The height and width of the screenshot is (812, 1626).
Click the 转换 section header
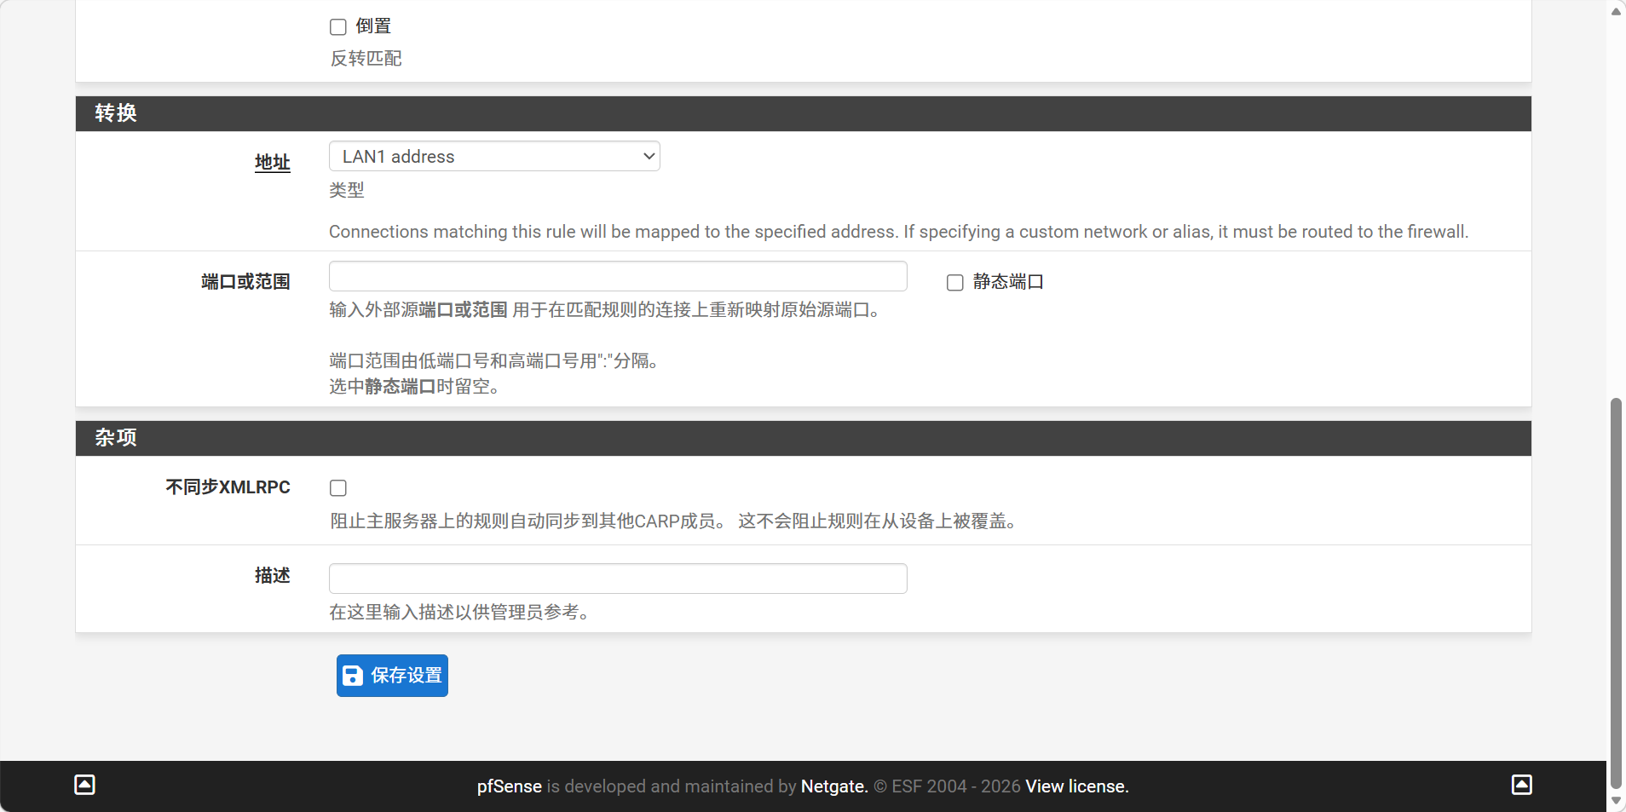[116, 113]
